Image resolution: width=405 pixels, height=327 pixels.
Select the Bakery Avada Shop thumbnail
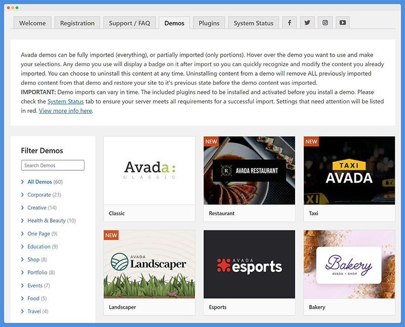349,264
